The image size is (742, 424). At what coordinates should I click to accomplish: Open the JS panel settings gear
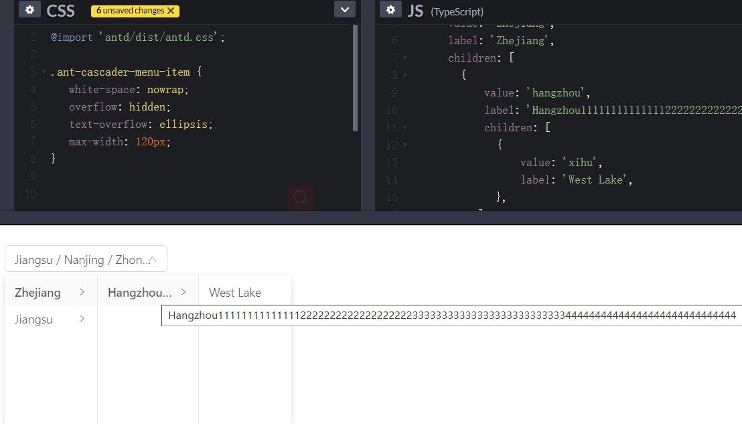point(392,9)
